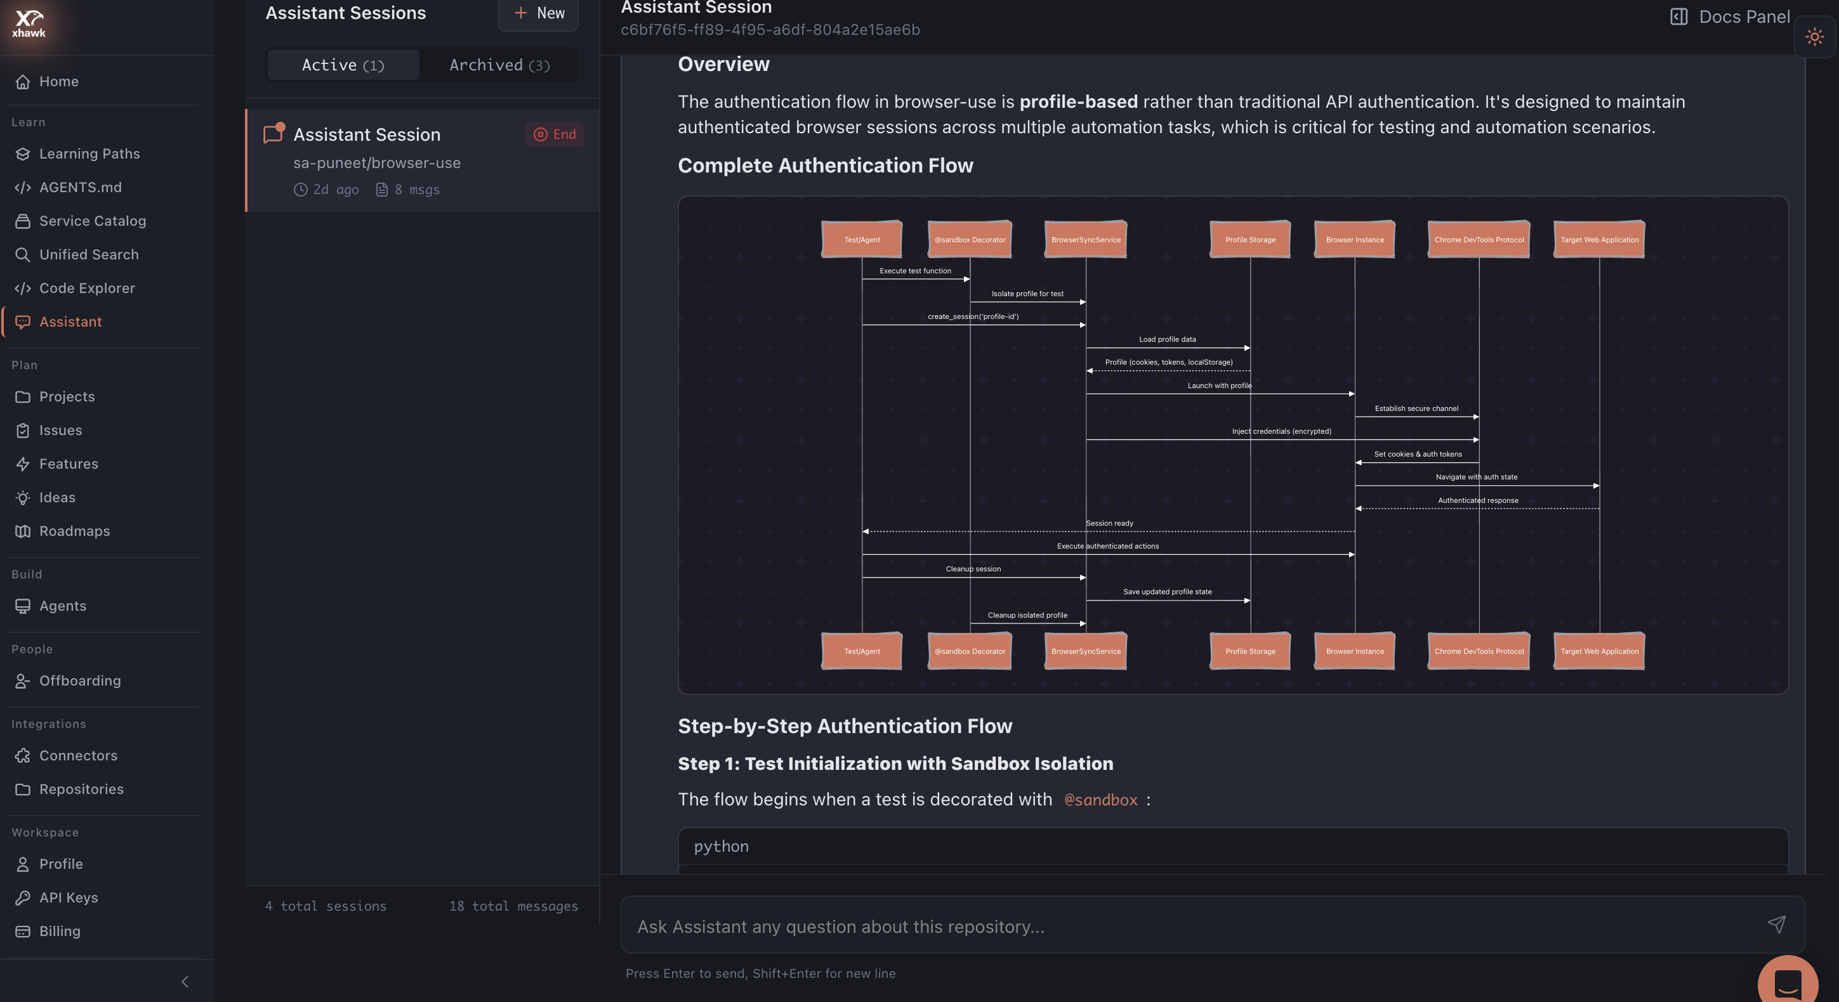
Task: Open Connectors under Integrations
Action: [x=78, y=755]
